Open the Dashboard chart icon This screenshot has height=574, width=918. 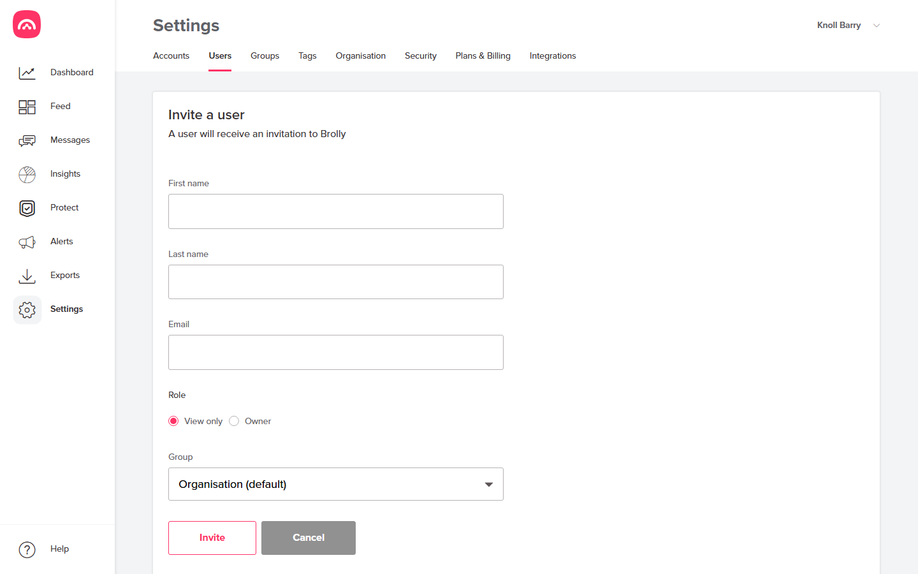click(x=27, y=73)
